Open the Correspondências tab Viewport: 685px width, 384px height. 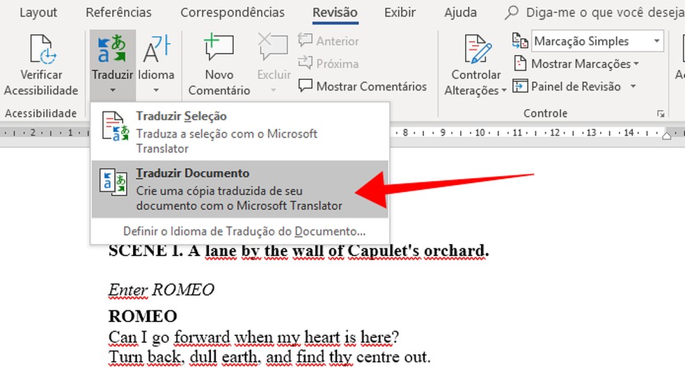click(233, 13)
